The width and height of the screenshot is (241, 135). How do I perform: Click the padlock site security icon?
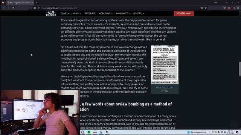coord(35,8)
